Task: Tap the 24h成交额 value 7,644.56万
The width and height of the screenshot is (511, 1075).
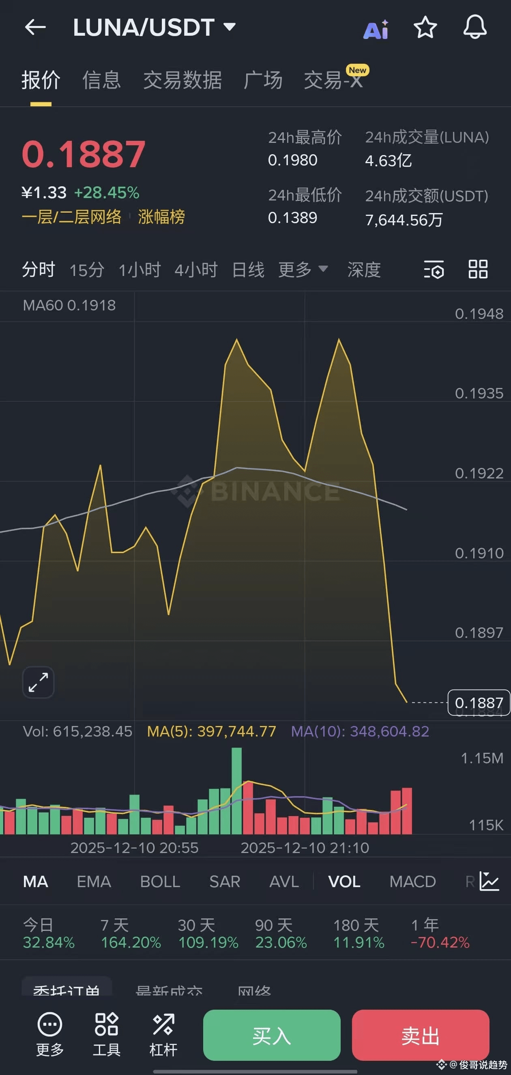Action: 404,220
